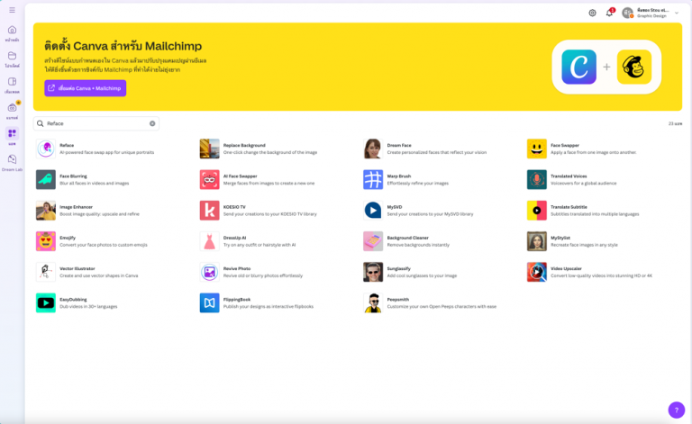Click the Canva logo in banner
The width and height of the screenshot is (692, 424).
coord(578,67)
